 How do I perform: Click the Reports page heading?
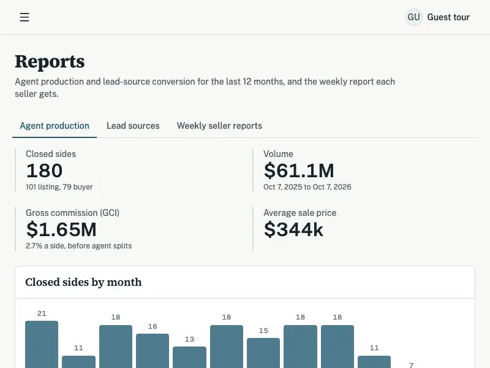tap(50, 61)
